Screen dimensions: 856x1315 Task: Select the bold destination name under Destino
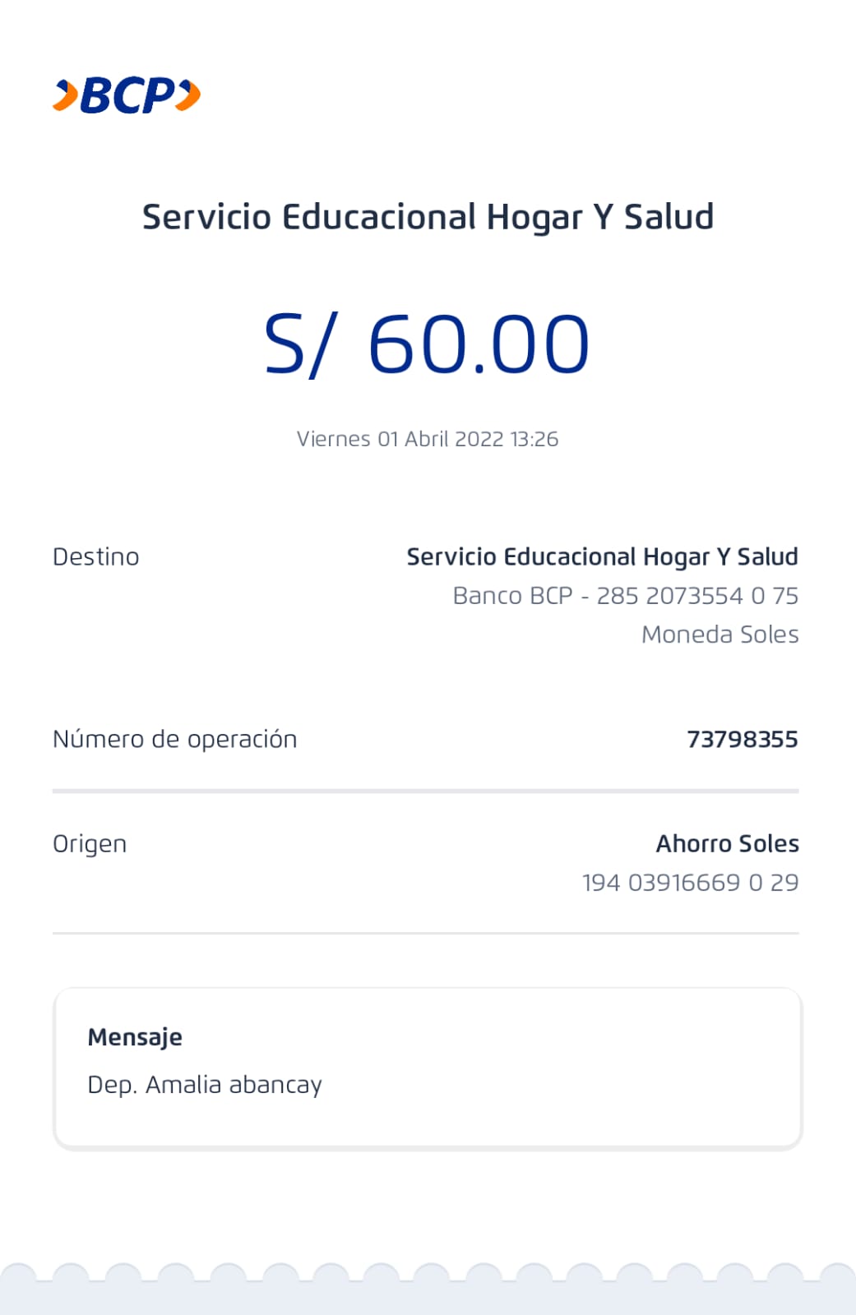(x=602, y=557)
